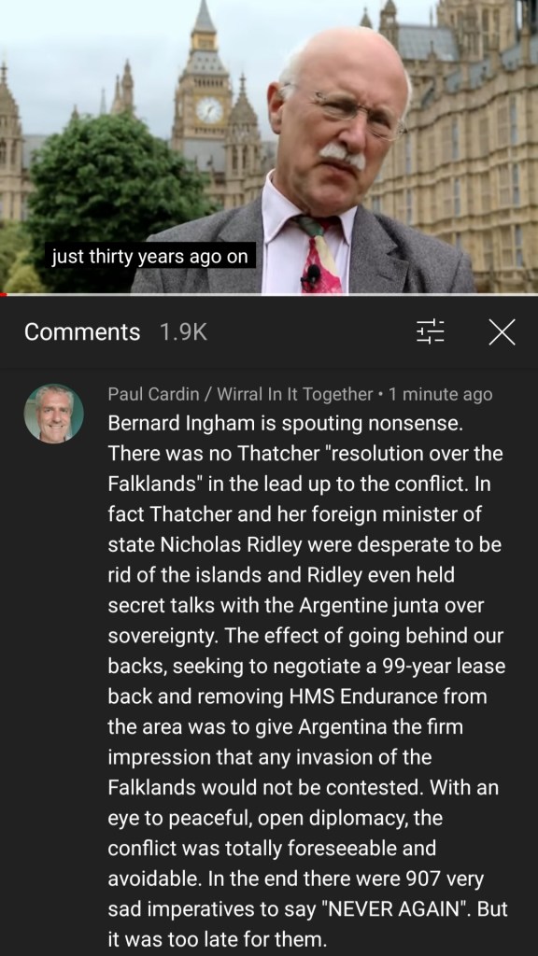Click the "NEVER AGAIN" quoted text in the comment
The height and width of the screenshot is (956, 538).
tap(399, 909)
